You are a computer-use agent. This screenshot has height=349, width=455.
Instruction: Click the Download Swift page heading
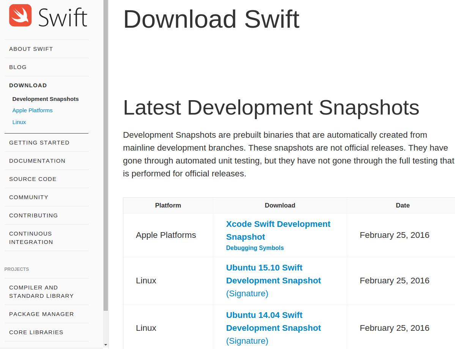pos(211,19)
